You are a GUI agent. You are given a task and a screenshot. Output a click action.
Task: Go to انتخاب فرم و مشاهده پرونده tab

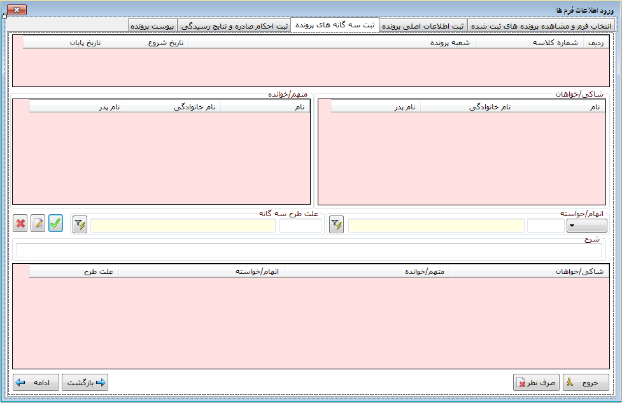click(x=541, y=26)
